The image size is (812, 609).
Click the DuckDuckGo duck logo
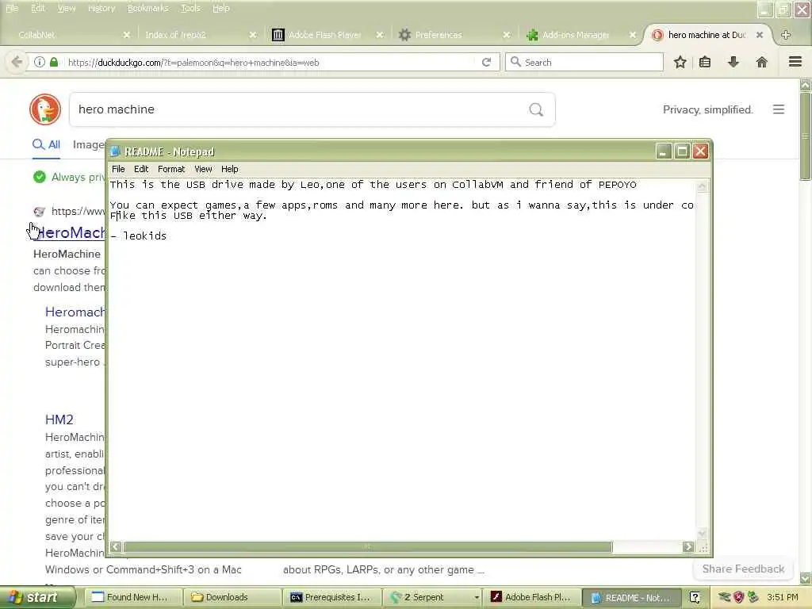[45, 109]
